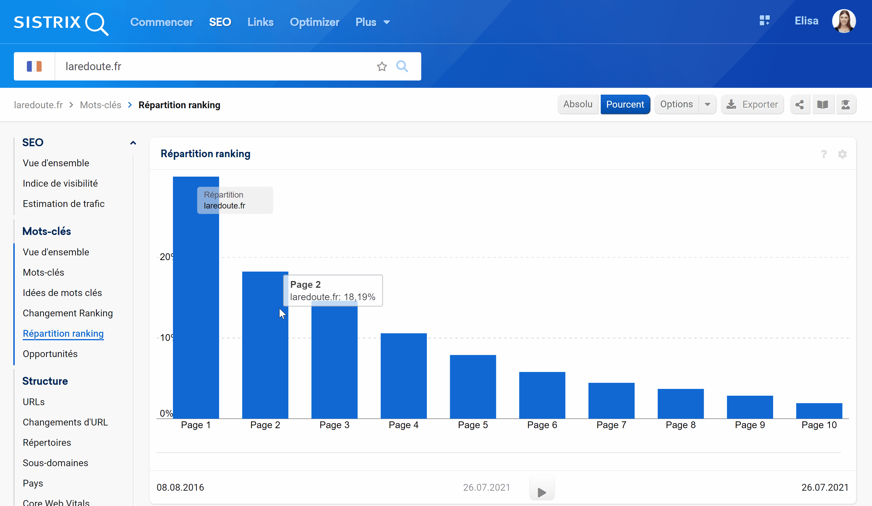
Task: Click the SISTRIX logo
Action: pyautogui.click(x=61, y=23)
